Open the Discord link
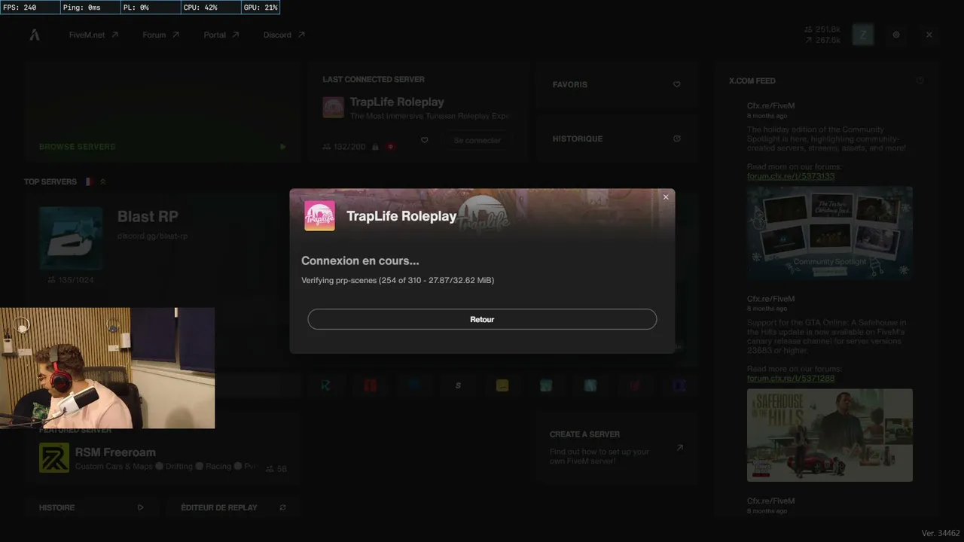The width and height of the screenshot is (964, 542). click(x=284, y=35)
